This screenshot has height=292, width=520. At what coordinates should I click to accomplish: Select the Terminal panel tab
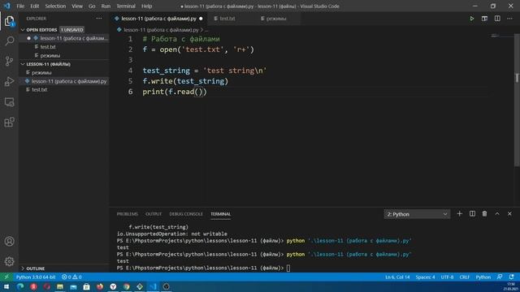(220, 214)
